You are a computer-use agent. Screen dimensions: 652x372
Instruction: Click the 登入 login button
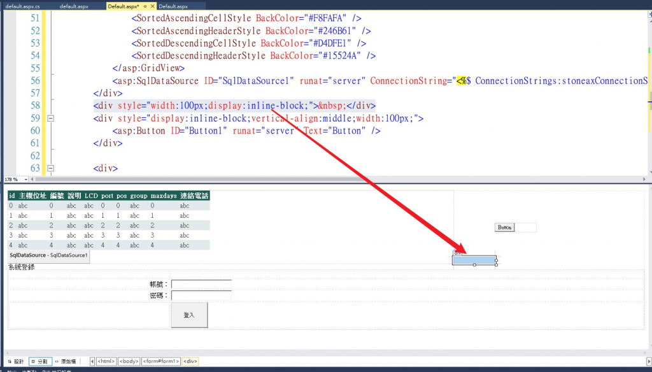coord(189,315)
